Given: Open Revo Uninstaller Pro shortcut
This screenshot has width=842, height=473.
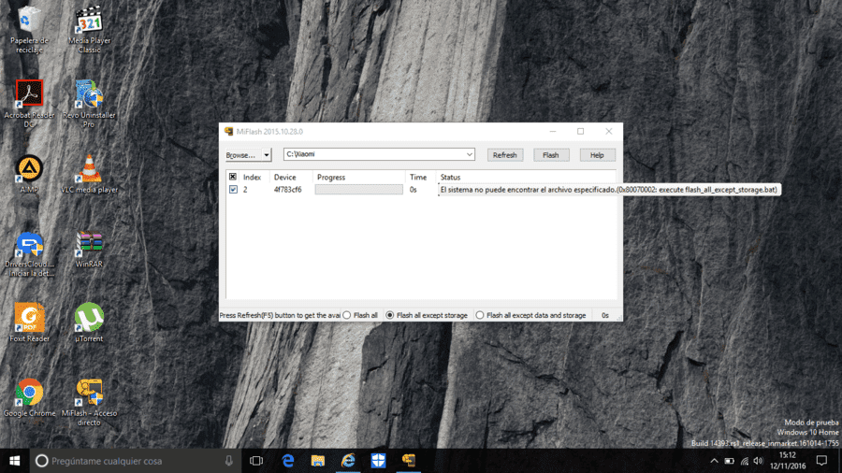Looking at the screenshot, I should tap(89, 104).
